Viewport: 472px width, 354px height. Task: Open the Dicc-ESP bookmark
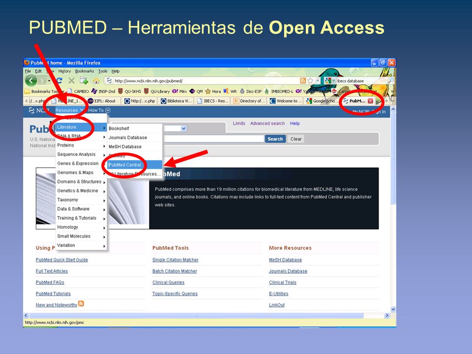[x=251, y=91]
